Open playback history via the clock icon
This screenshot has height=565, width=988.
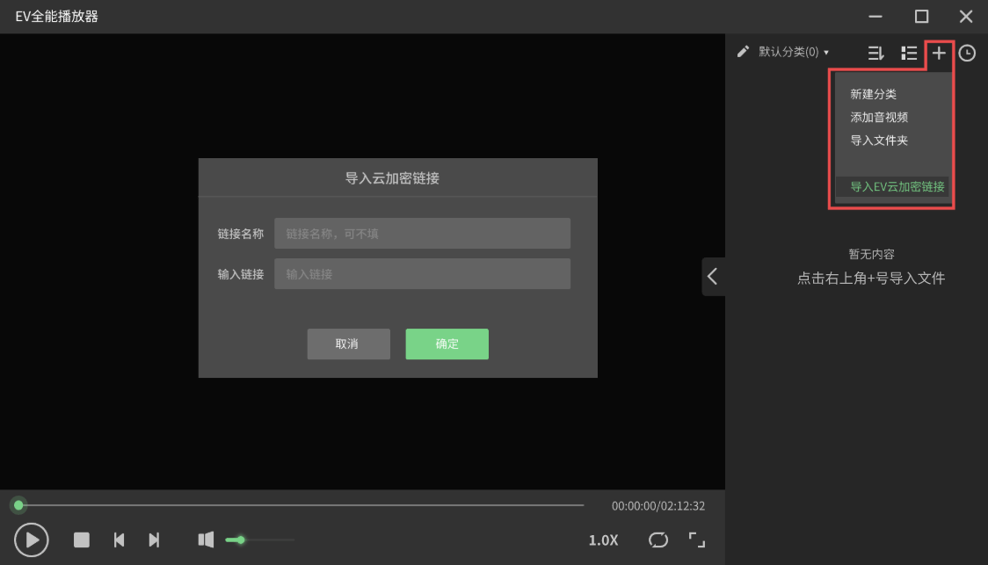[967, 53]
